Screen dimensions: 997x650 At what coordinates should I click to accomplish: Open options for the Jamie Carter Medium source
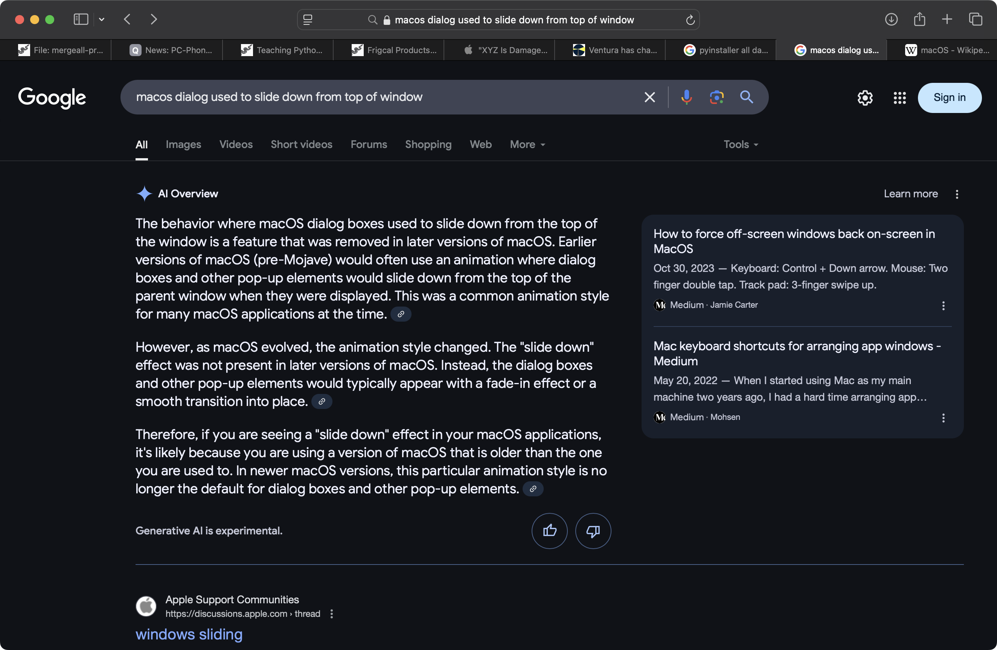(943, 305)
